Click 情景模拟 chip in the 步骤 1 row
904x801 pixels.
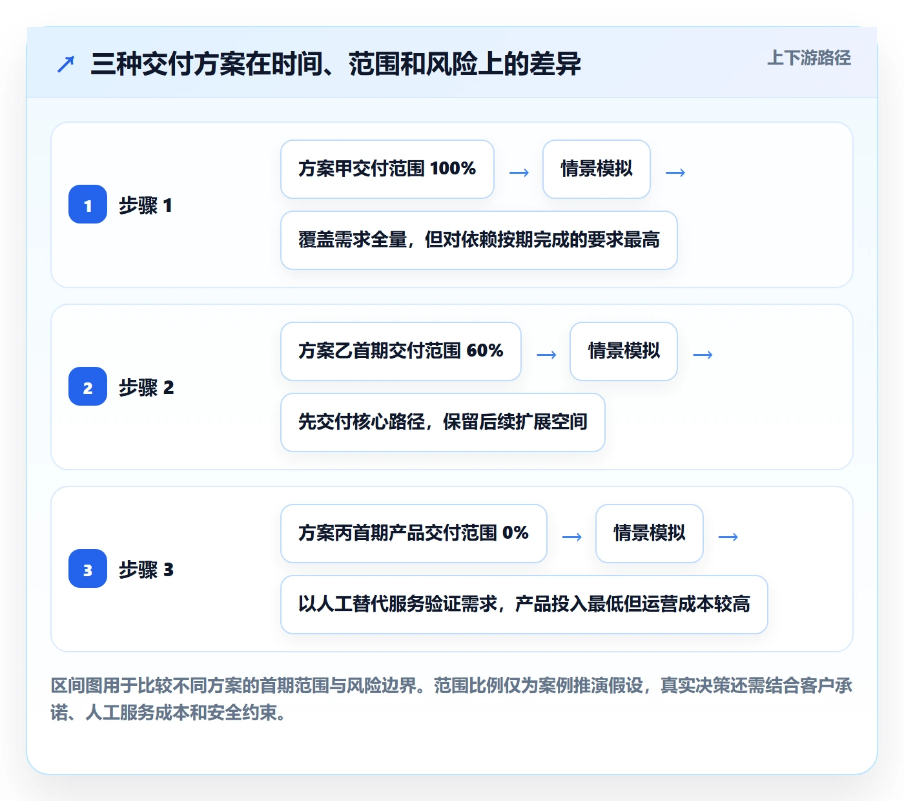597,169
